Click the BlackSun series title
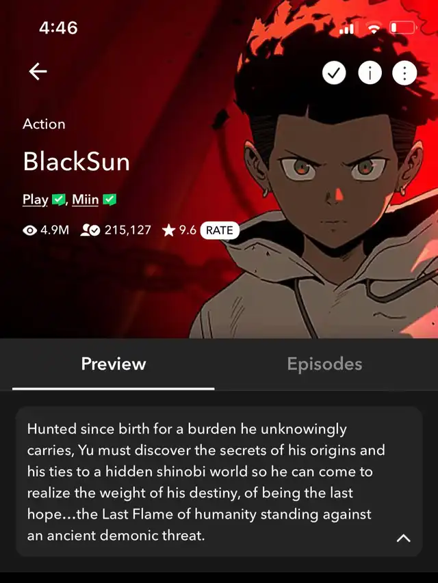438x583 pixels. (77, 162)
